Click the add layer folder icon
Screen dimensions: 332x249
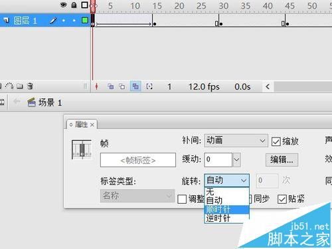20,86
